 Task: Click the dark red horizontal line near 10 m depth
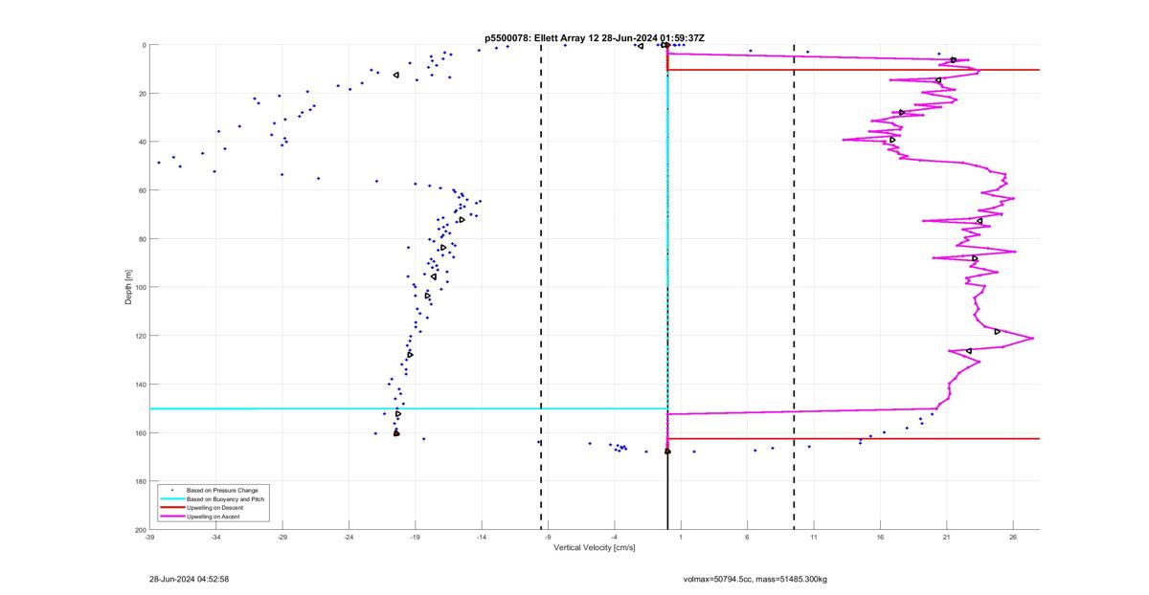(x=853, y=70)
